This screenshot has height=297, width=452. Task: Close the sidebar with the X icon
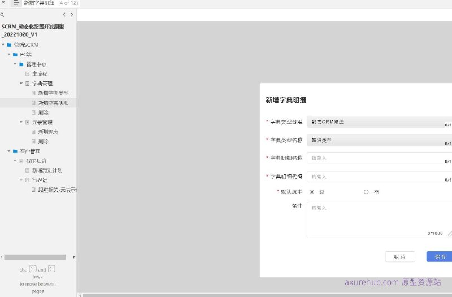click(3, 2)
